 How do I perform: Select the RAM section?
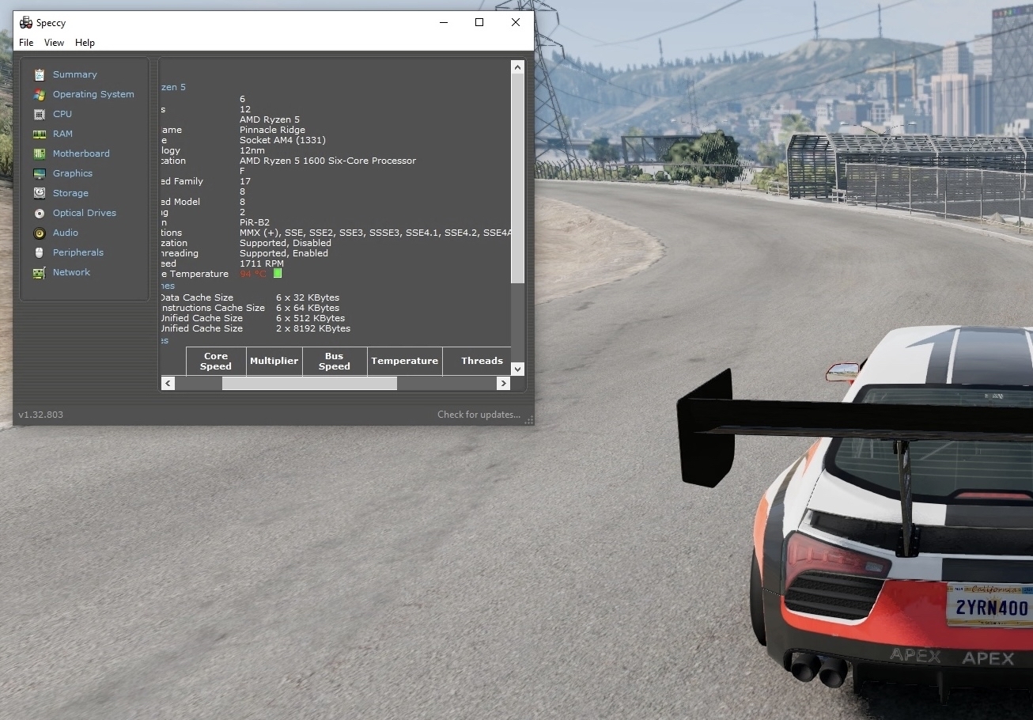[62, 134]
